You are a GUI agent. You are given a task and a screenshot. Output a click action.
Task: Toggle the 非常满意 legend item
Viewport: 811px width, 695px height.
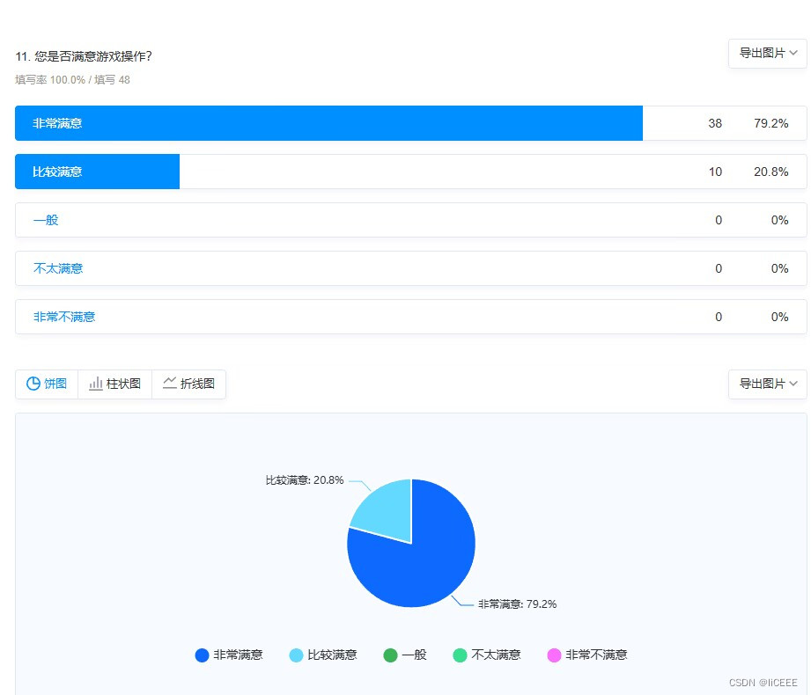coord(229,655)
